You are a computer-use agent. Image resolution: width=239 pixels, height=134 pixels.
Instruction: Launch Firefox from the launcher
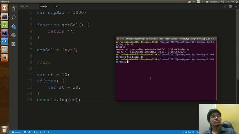(4, 58)
